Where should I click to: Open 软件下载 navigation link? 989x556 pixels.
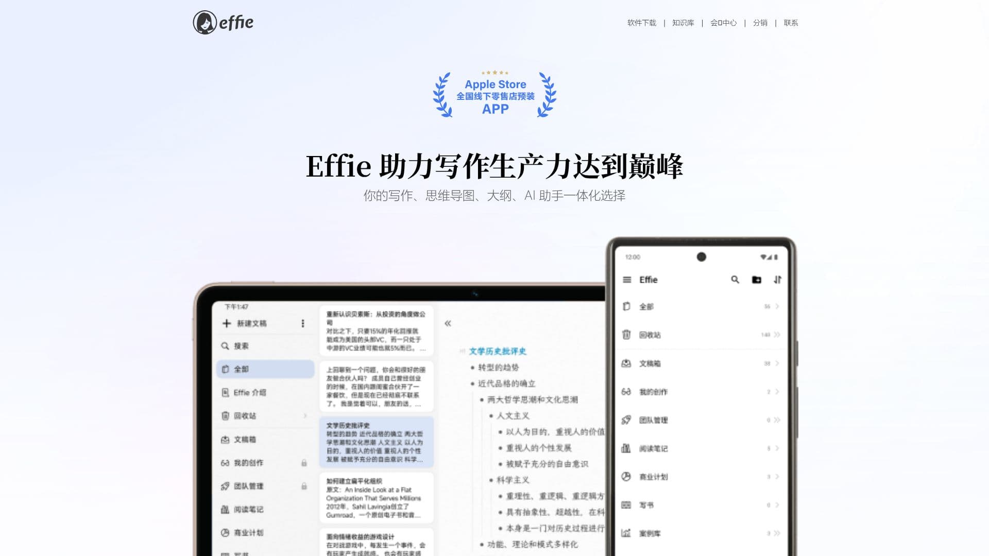tap(641, 23)
